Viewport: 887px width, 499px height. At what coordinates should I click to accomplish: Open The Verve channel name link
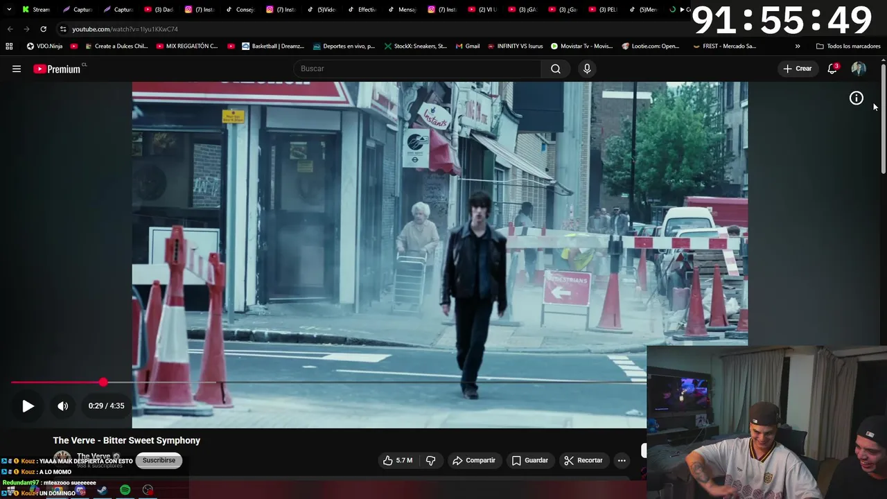(94, 456)
